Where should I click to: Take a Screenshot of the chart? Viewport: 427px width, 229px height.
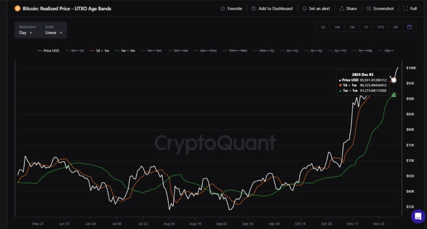380,9
